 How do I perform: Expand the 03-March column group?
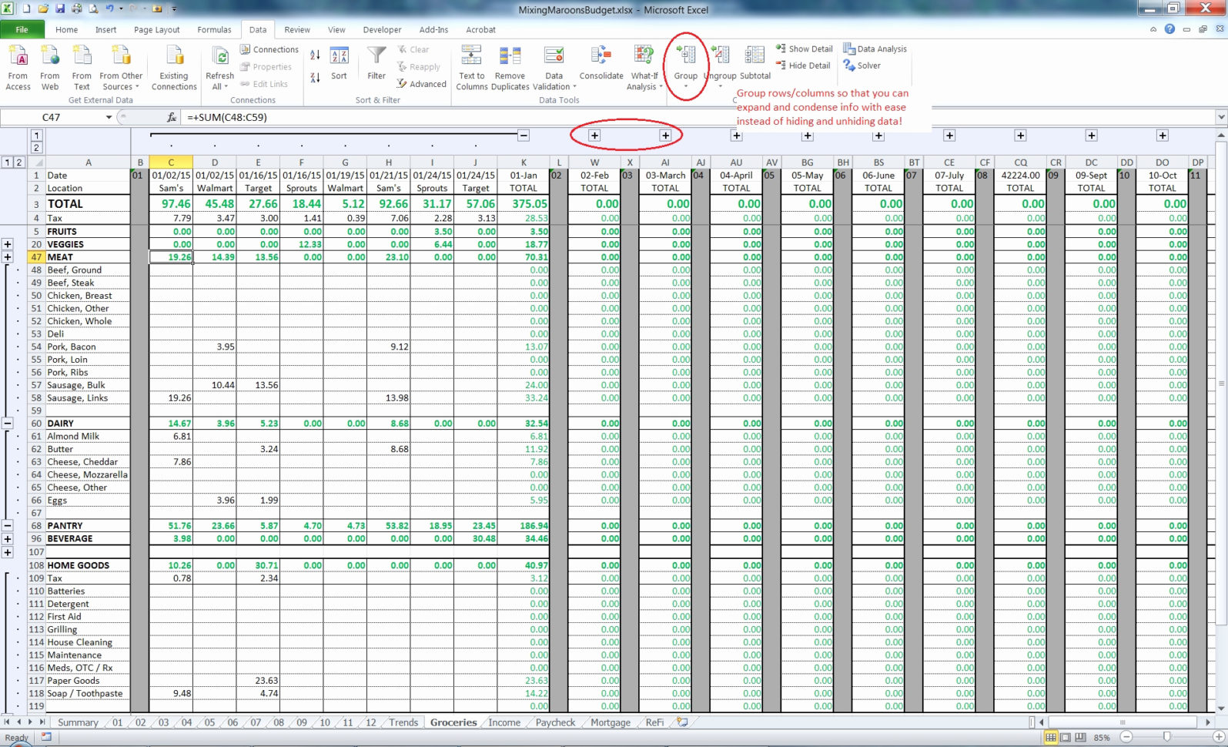point(665,136)
